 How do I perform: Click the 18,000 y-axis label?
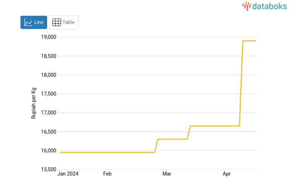point(49,75)
